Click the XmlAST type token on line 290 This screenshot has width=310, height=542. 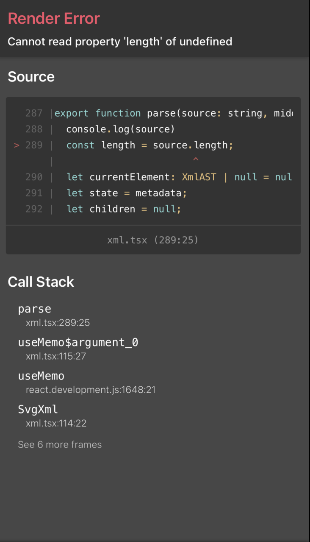[x=199, y=177]
